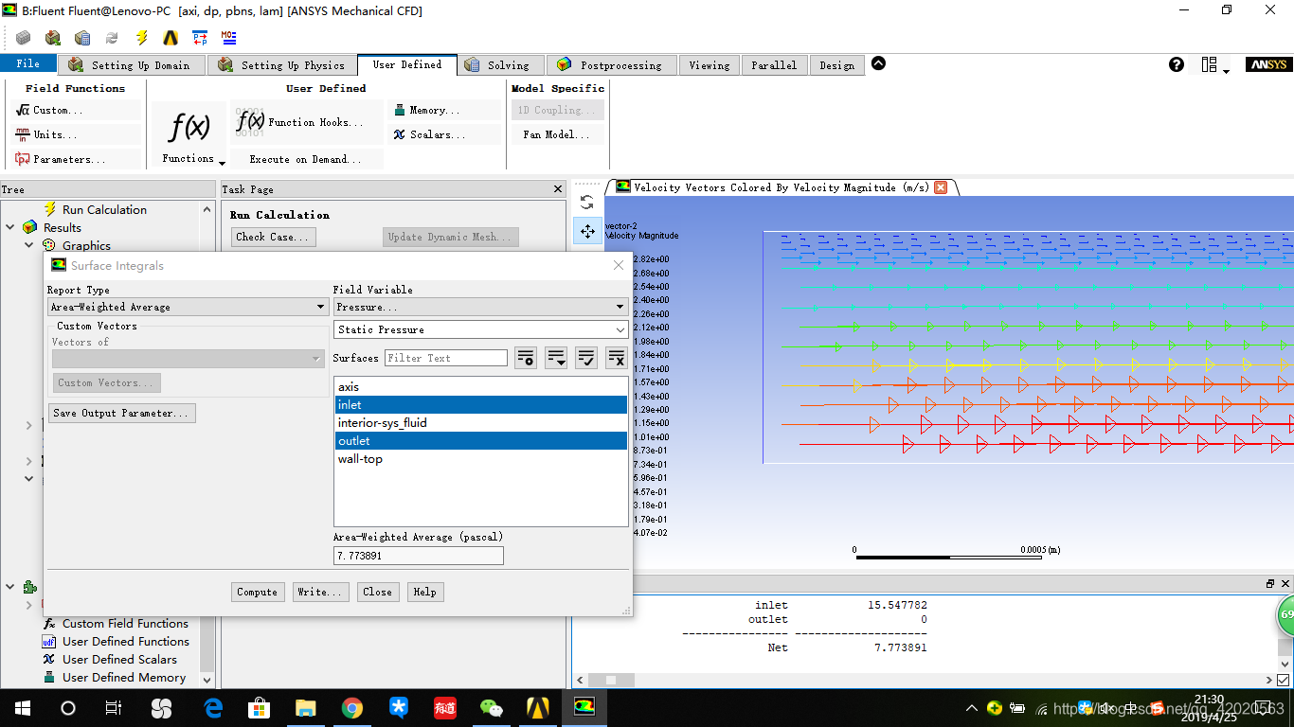This screenshot has width=1294, height=727.
Task: Switch to the Postprocessing tab
Action: click(610, 65)
